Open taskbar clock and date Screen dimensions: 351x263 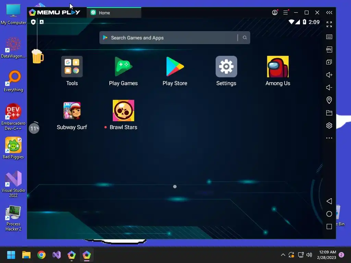pos(327,255)
